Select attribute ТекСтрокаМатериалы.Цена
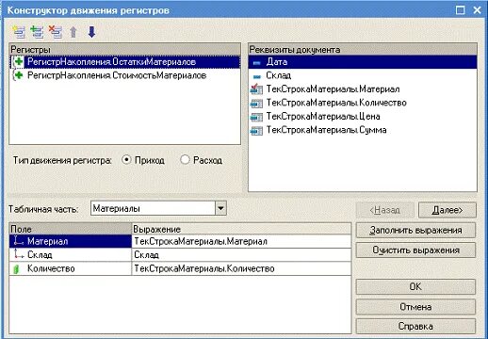The height and width of the screenshot is (339, 488). pyautogui.click(x=363, y=117)
